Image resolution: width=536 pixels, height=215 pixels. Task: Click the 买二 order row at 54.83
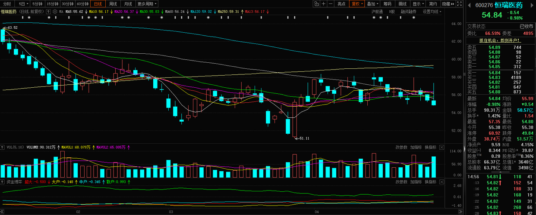pyautogui.click(x=500, y=77)
